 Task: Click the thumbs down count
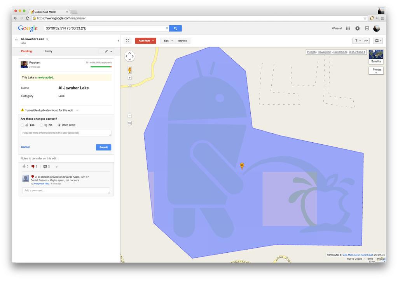click(34, 166)
